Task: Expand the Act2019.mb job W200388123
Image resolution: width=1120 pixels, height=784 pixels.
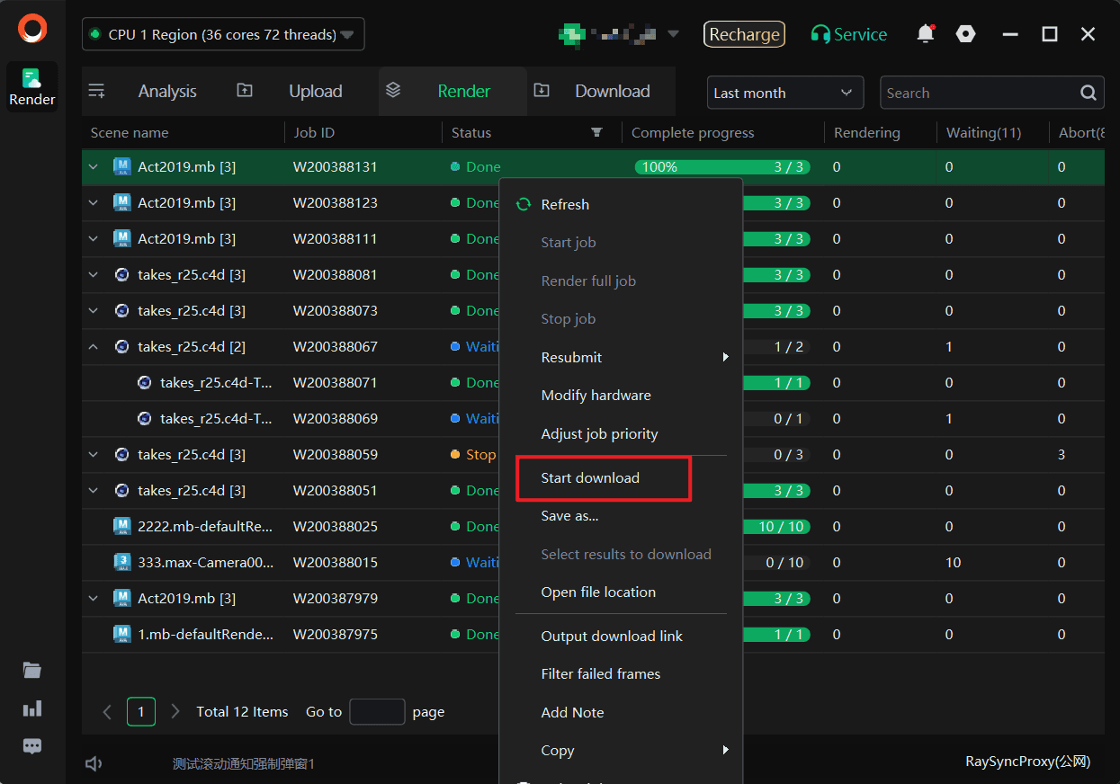Action: (94, 203)
